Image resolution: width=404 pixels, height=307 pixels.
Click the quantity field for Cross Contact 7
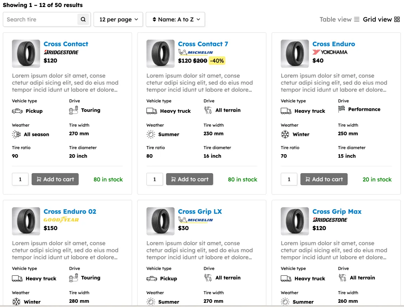point(155,179)
